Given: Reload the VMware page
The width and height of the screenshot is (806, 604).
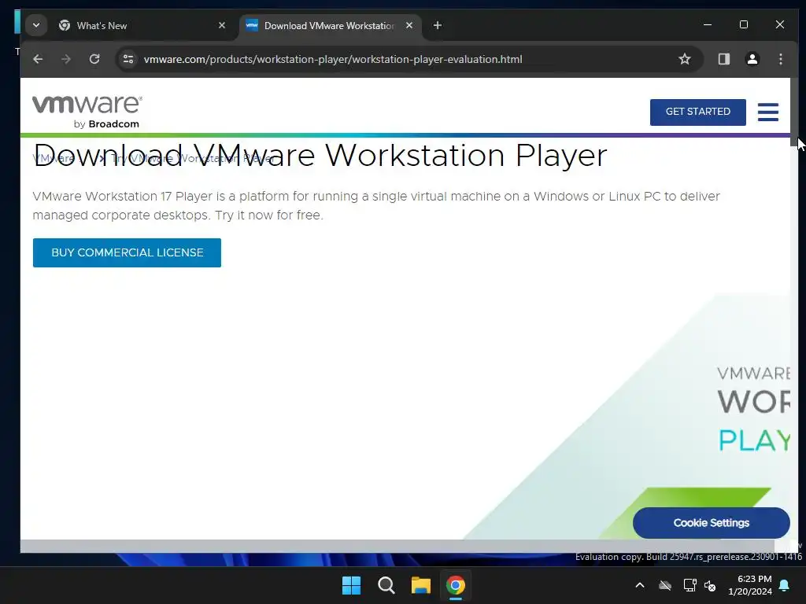Looking at the screenshot, I should [94, 59].
